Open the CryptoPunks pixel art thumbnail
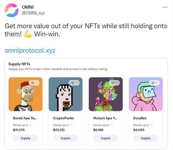The height and width of the screenshot is (150, 173). (65, 94)
